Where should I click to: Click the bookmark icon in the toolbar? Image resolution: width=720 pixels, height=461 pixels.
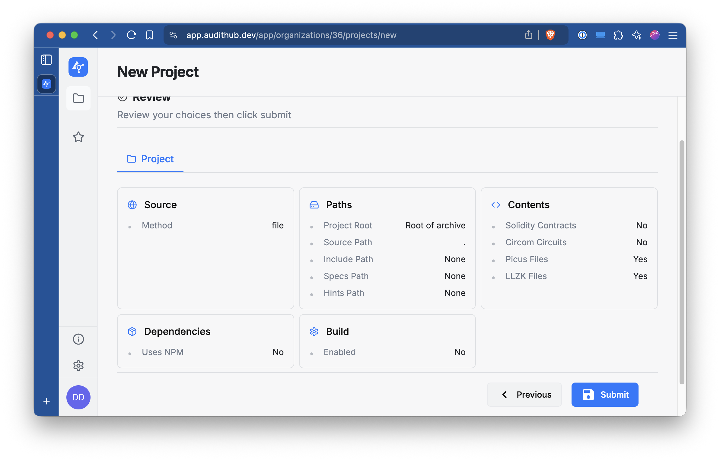150,35
